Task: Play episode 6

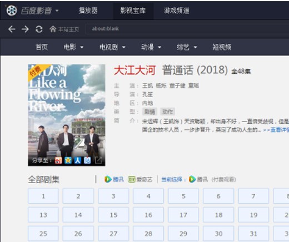Action: 218,196
